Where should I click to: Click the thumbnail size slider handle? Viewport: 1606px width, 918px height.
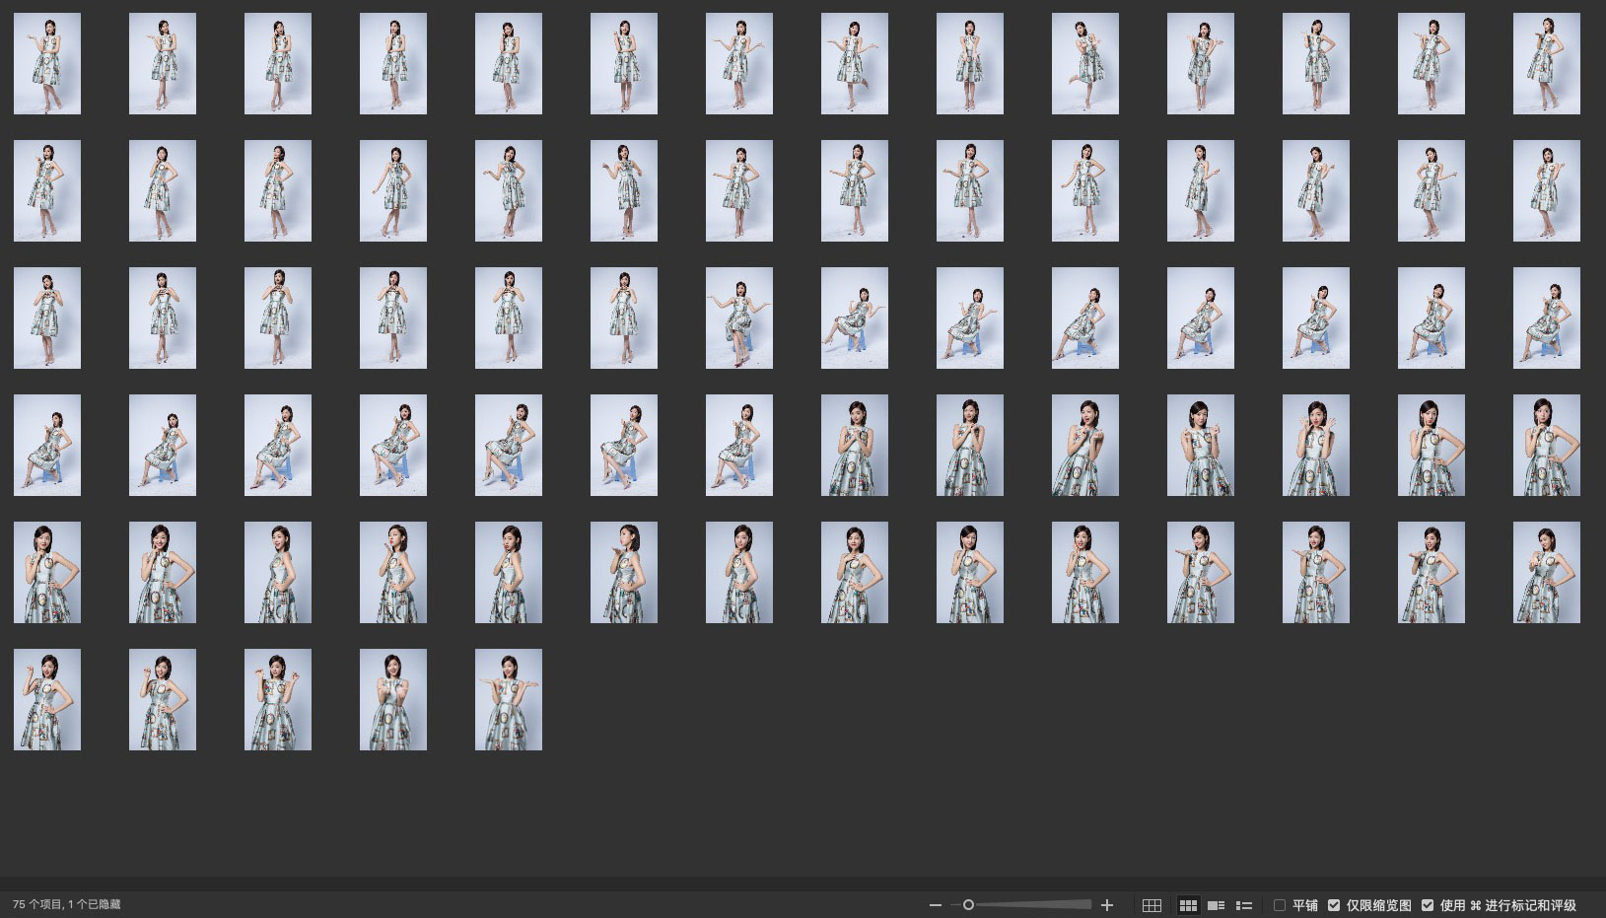click(968, 905)
